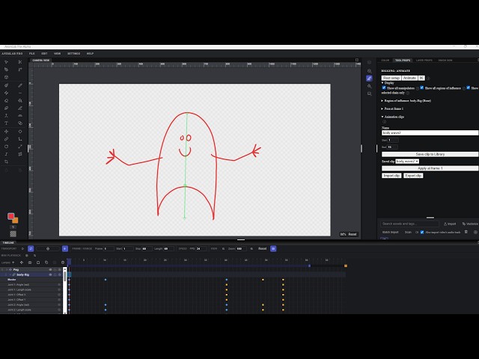This screenshot has width=479, height=359.
Task: Expand the Peg layer tree arrow
Action: click(x=7, y=270)
